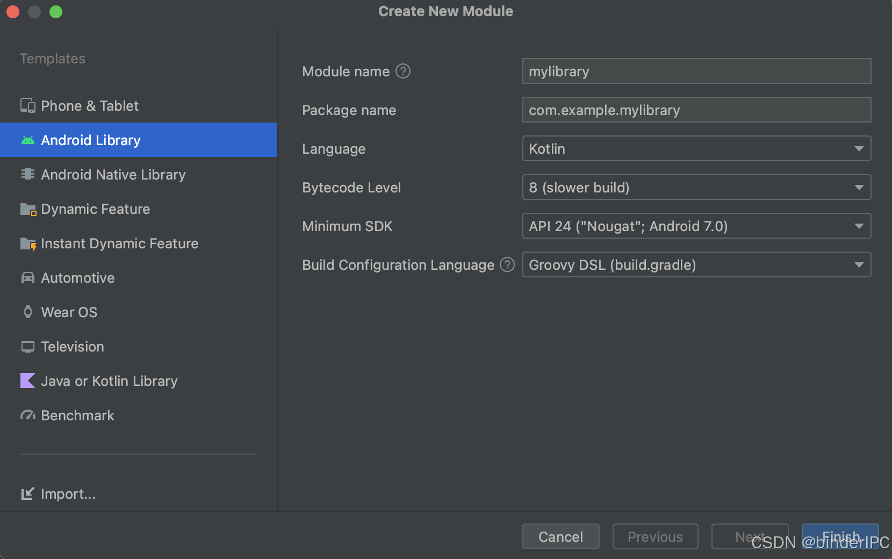
Task: Open help for Build Configuration Language
Action: point(507,264)
